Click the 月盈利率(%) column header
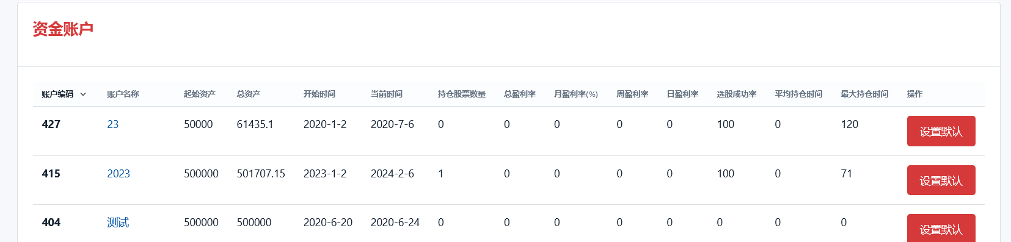Image resolution: width=1011 pixels, height=242 pixels. point(576,94)
